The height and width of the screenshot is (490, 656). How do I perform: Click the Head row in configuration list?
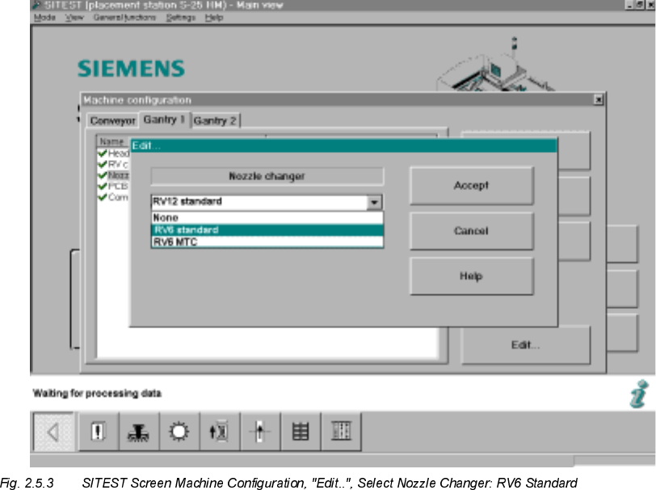coord(113,154)
